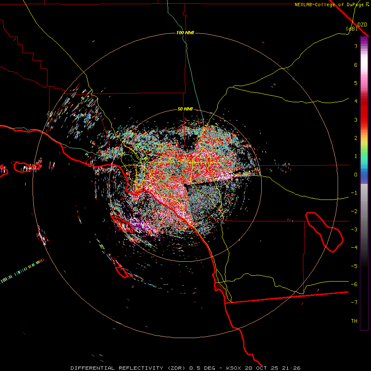
Task: Click the 5 dB label on color scale
Action: pyautogui.click(x=356, y=83)
